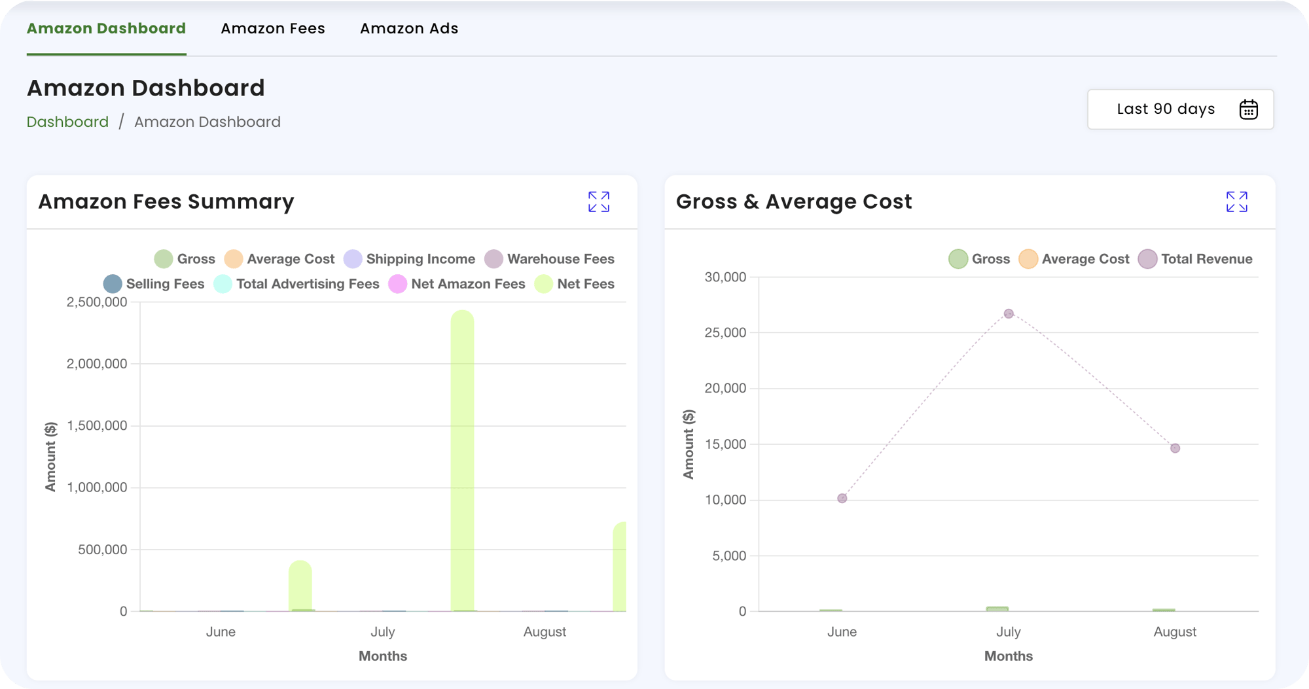Toggle Net Amazon Fees legend item
This screenshot has width=1309, height=689.
click(457, 283)
